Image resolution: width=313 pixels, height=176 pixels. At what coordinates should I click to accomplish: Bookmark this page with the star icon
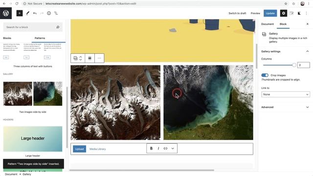[x=286, y=3]
